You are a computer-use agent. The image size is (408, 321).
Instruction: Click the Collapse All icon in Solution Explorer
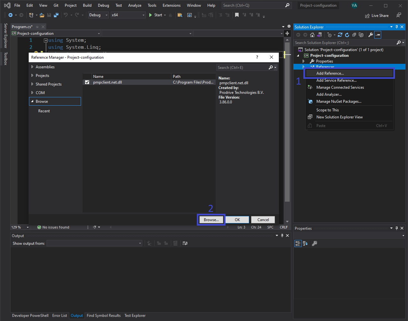coord(354,35)
